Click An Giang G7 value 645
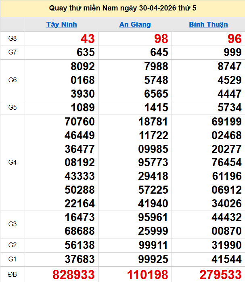Viewport: 245px width, 282px height. pyautogui.click(x=159, y=52)
